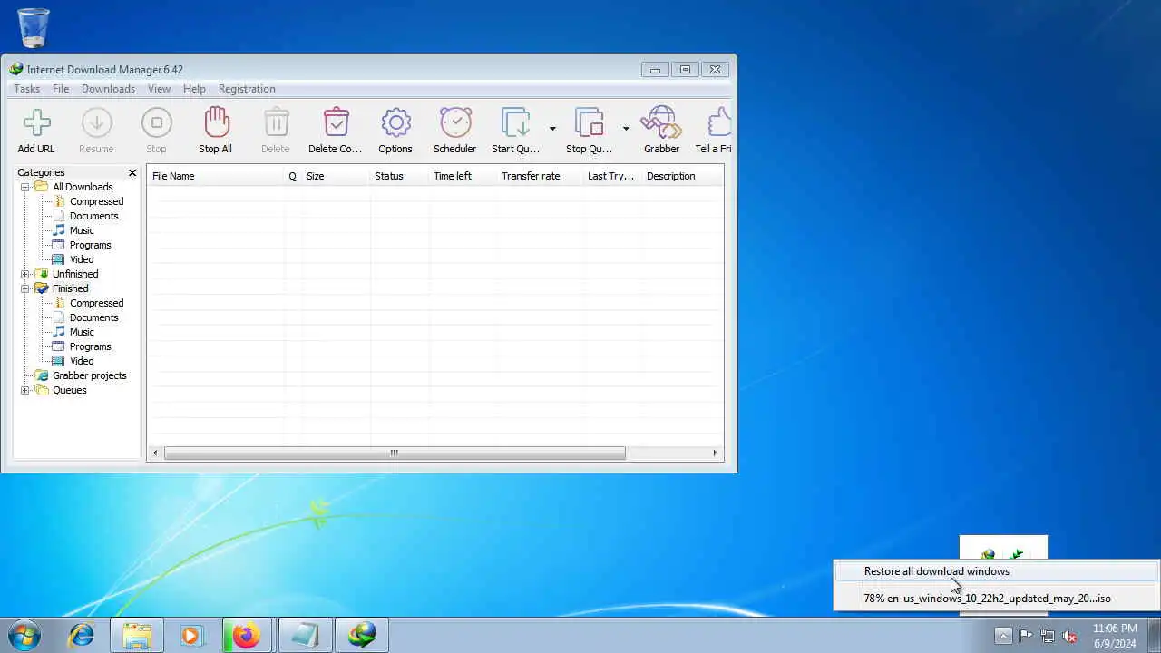The image size is (1161, 653).
Task: Select Programs under All Downloads
Action: 90,245
